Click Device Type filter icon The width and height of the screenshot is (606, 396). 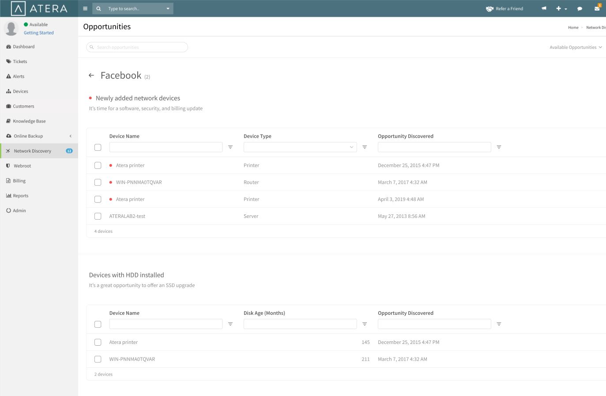[x=365, y=147]
